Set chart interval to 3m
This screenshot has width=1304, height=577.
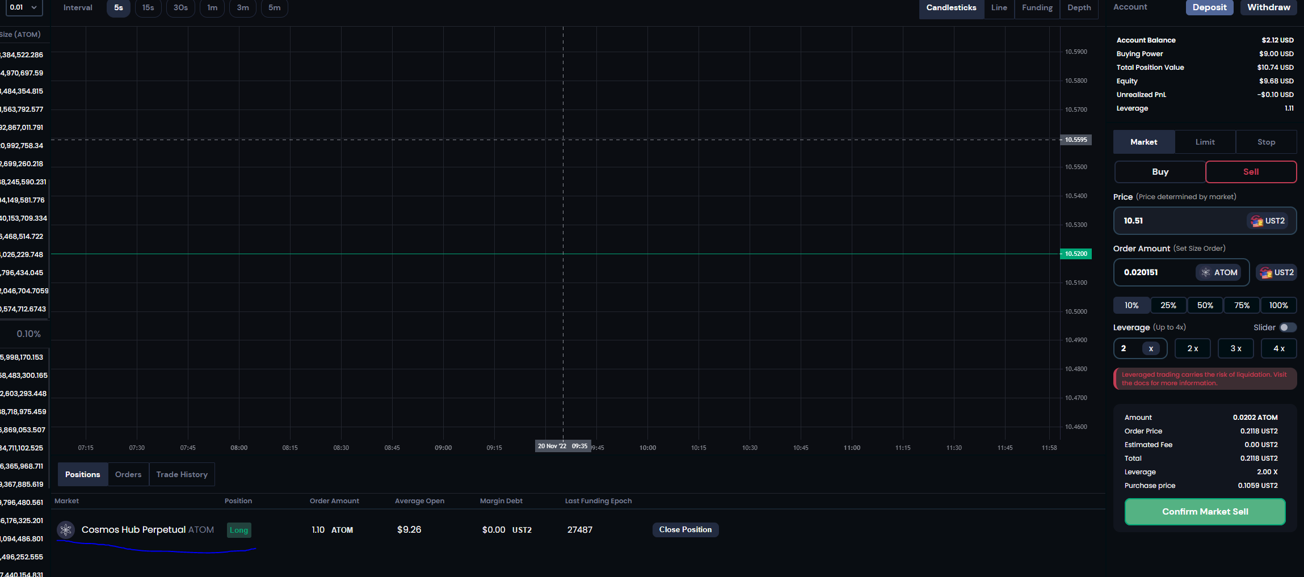pos(243,8)
